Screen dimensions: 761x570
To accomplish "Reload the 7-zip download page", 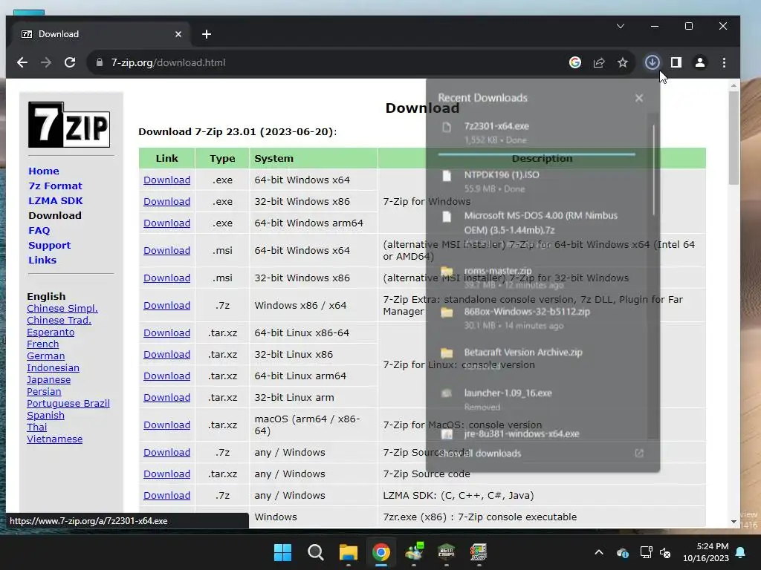I will pos(70,62).
